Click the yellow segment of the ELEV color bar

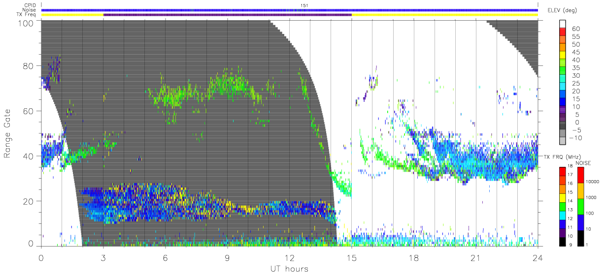coord(563,55)
